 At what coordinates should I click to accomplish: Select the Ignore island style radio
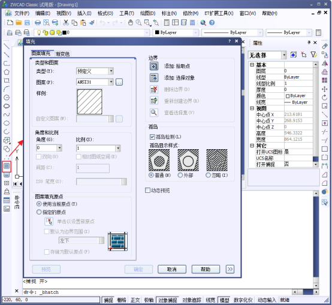click(208, 175)
